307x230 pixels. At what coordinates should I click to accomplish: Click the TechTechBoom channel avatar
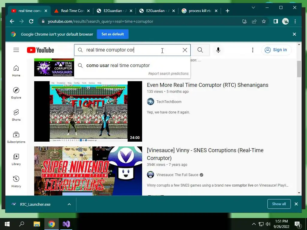coord(151,102)
